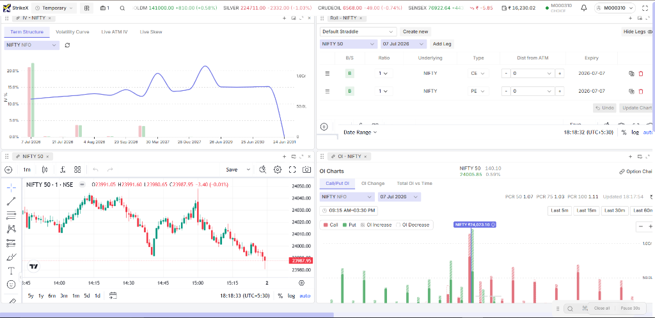The image size is (655, 318).
Task: Click the Last 30m button
Action: (615, 211)
